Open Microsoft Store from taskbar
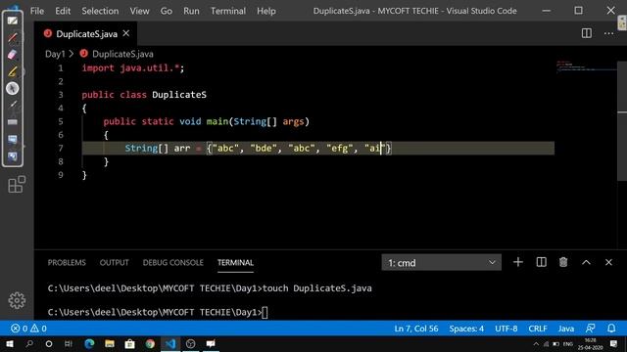The height and width of the screenshot is (352, 627). coord(129,343)
